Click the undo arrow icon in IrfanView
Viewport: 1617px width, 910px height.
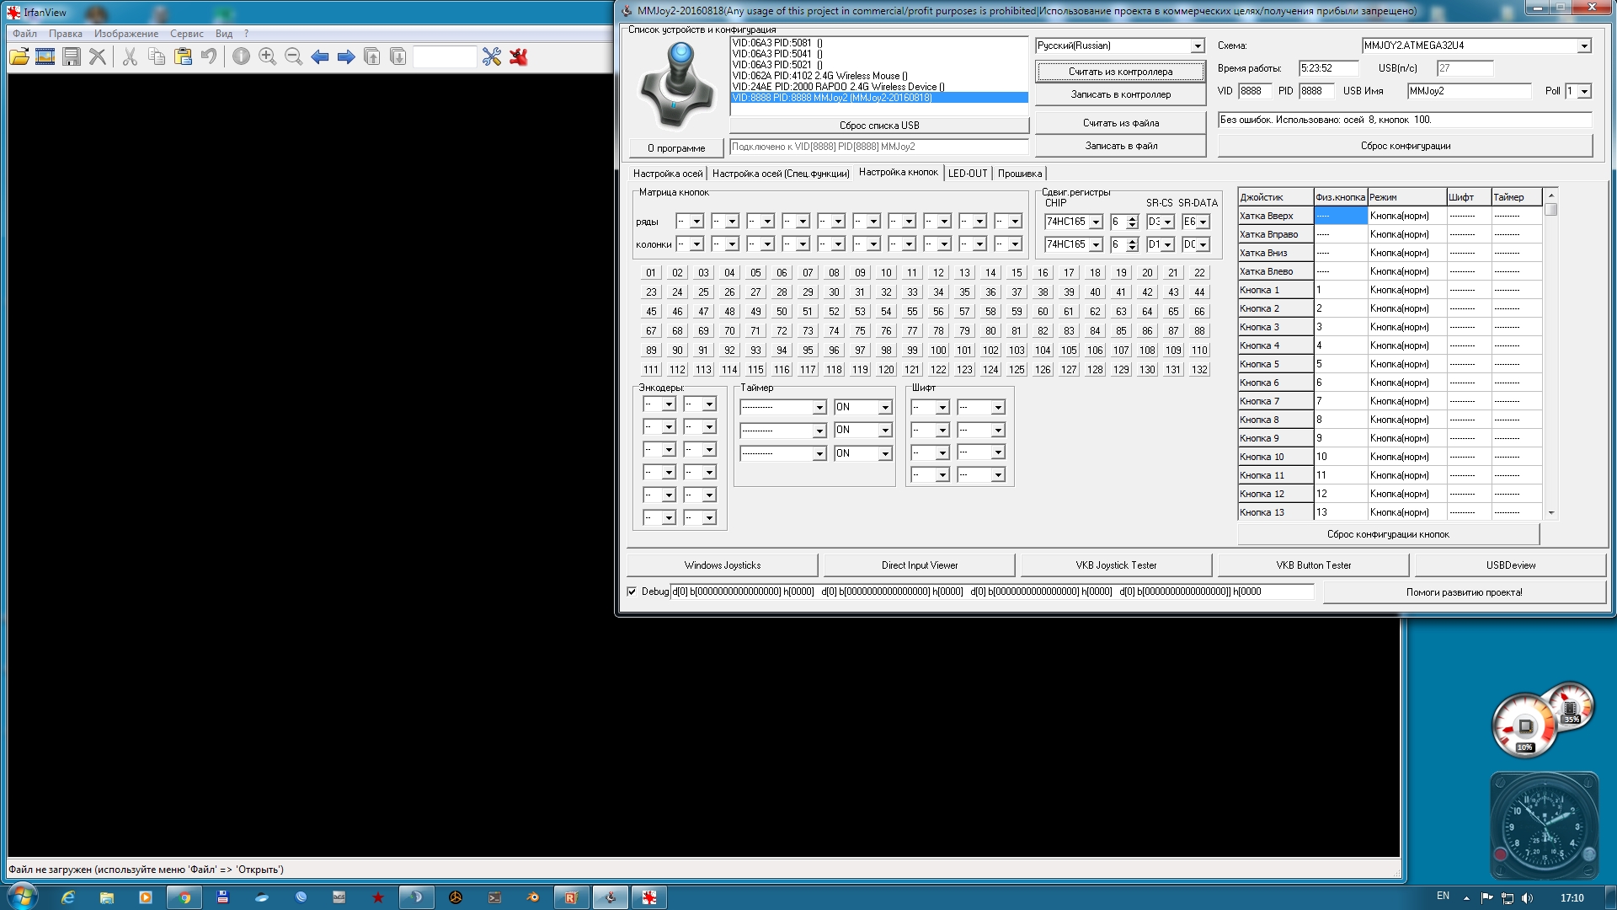(x=209, y=56)
